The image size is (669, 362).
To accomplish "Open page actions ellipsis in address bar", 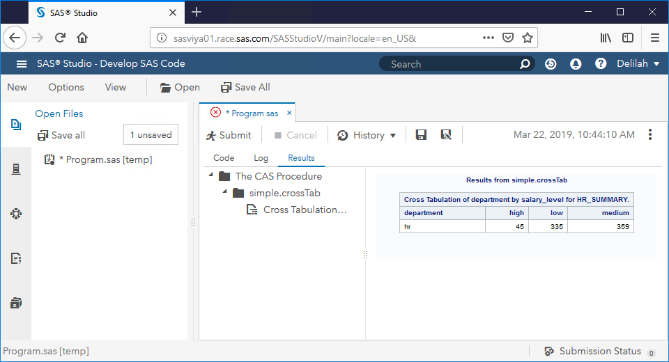I will pos(488,38).
